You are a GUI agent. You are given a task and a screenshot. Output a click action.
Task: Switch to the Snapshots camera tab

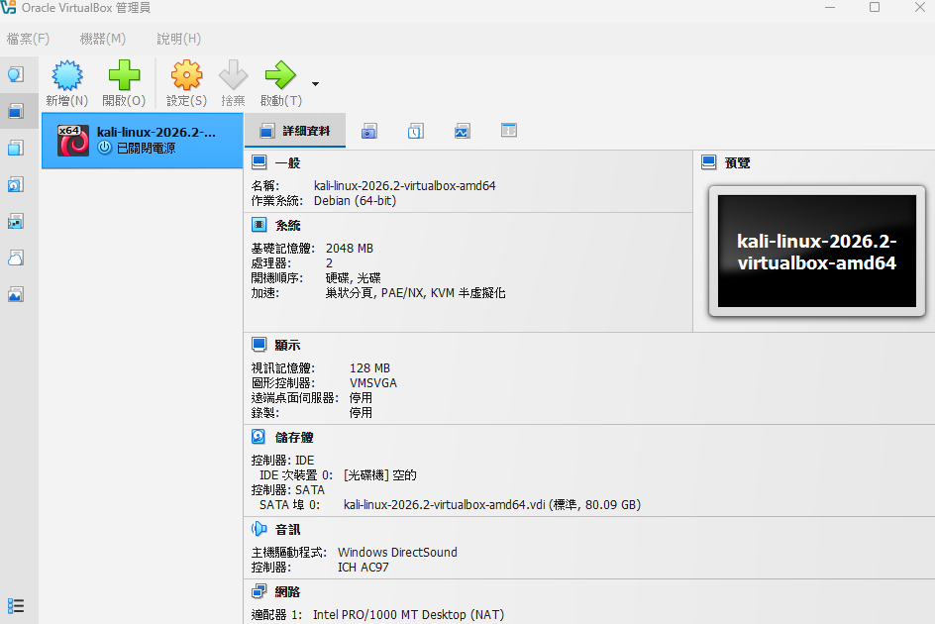pos(369,131)
